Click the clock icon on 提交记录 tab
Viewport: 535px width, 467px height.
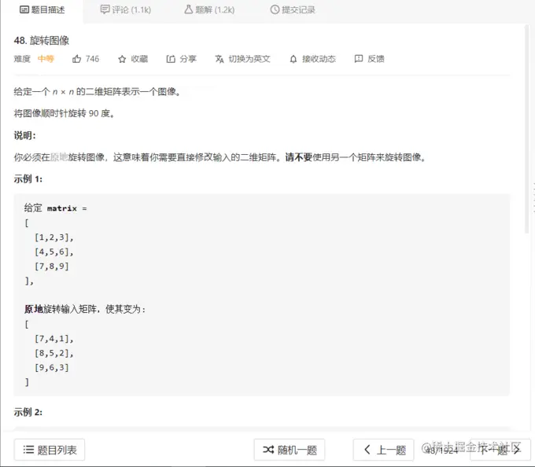tap(275, 10)
